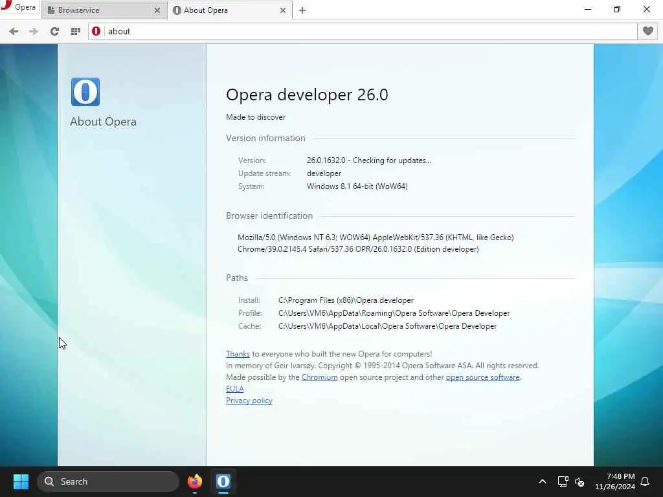Open the Thanks link
The width and height of the screenshot is (663, 497).
(238, 354)
